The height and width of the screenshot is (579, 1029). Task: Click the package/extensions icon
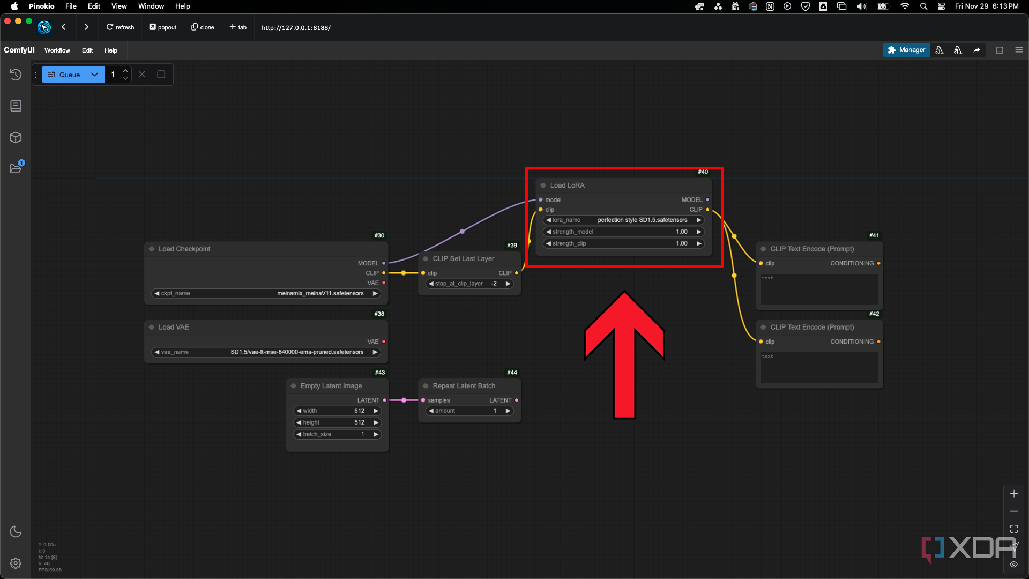[x=16, y=137]
